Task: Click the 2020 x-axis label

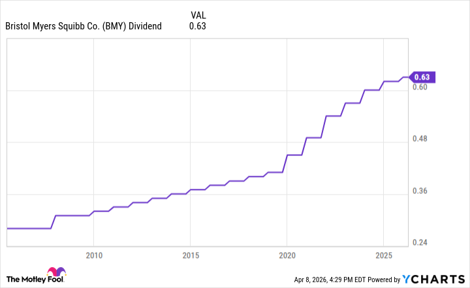Action: tap(287, 254)
